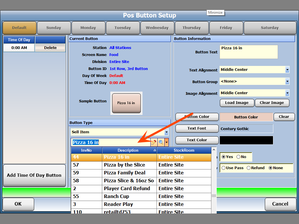
Task: Choose the Use Pass radio option
Action: tap(224, 168)
